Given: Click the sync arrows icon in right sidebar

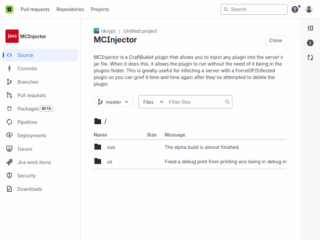Looking at the screenshot, I should pos(310,58).
